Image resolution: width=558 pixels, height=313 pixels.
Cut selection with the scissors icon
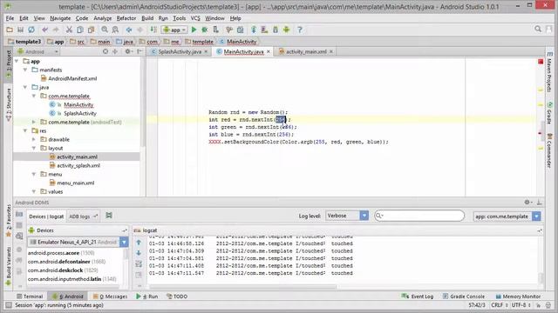pos(69,30)
